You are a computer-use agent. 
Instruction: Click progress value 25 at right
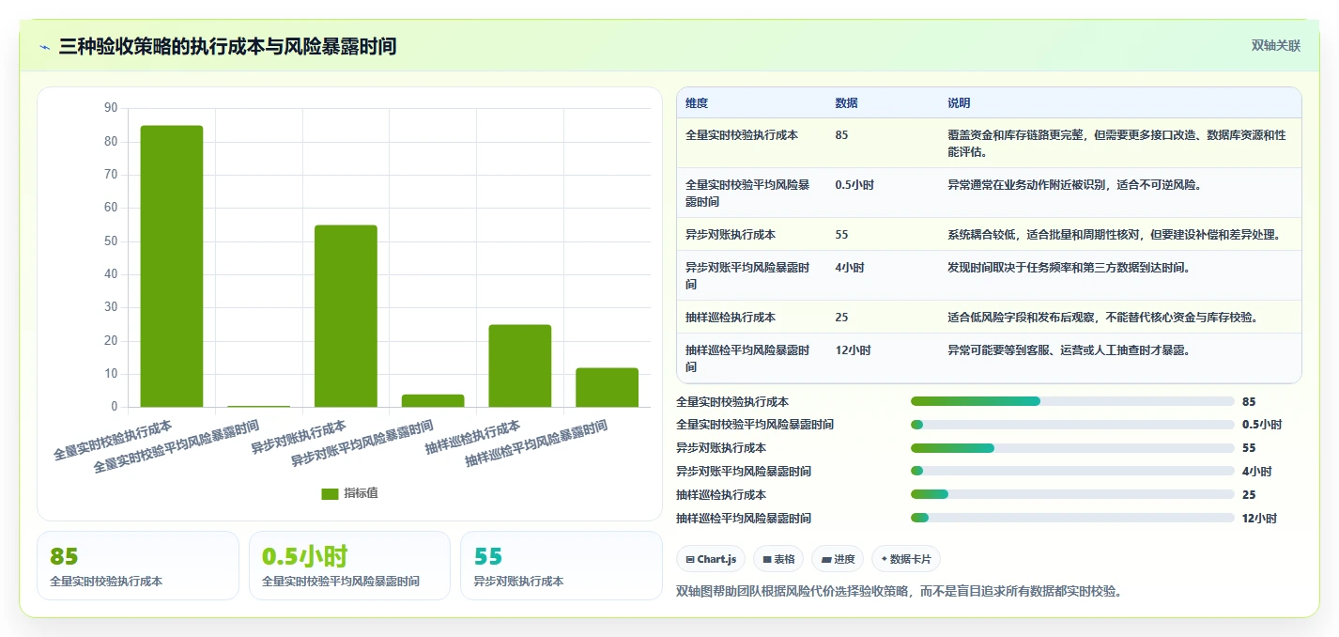(1249, 495)
